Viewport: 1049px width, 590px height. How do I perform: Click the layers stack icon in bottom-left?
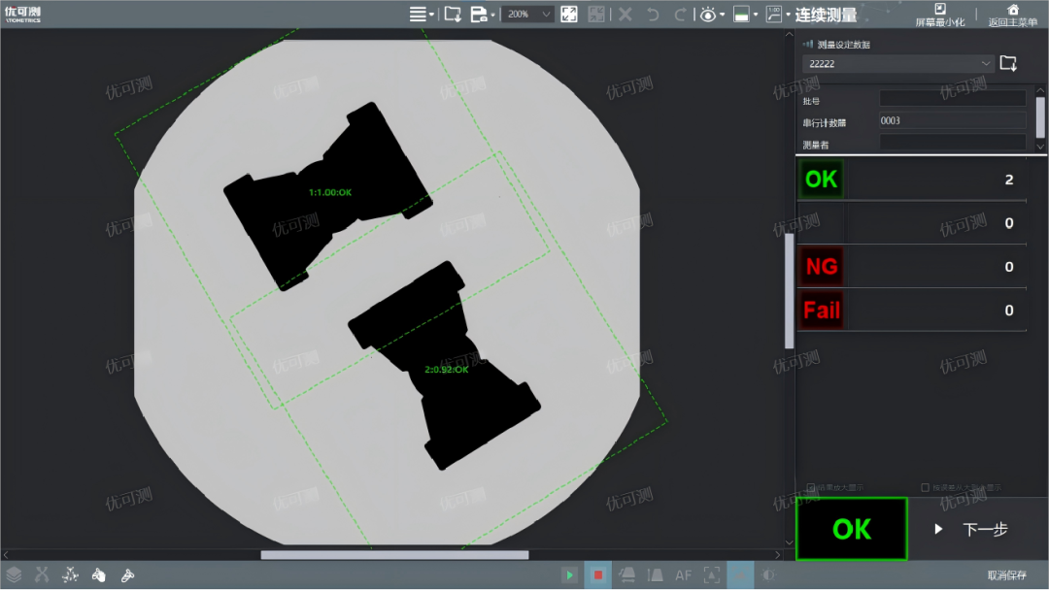pos(14,575)
